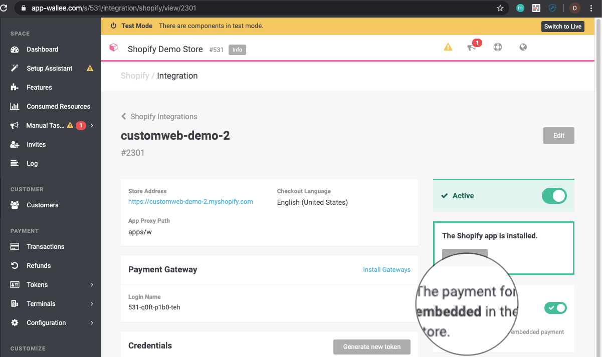Click the Consumed Resources chart icon

coord(15,107)
